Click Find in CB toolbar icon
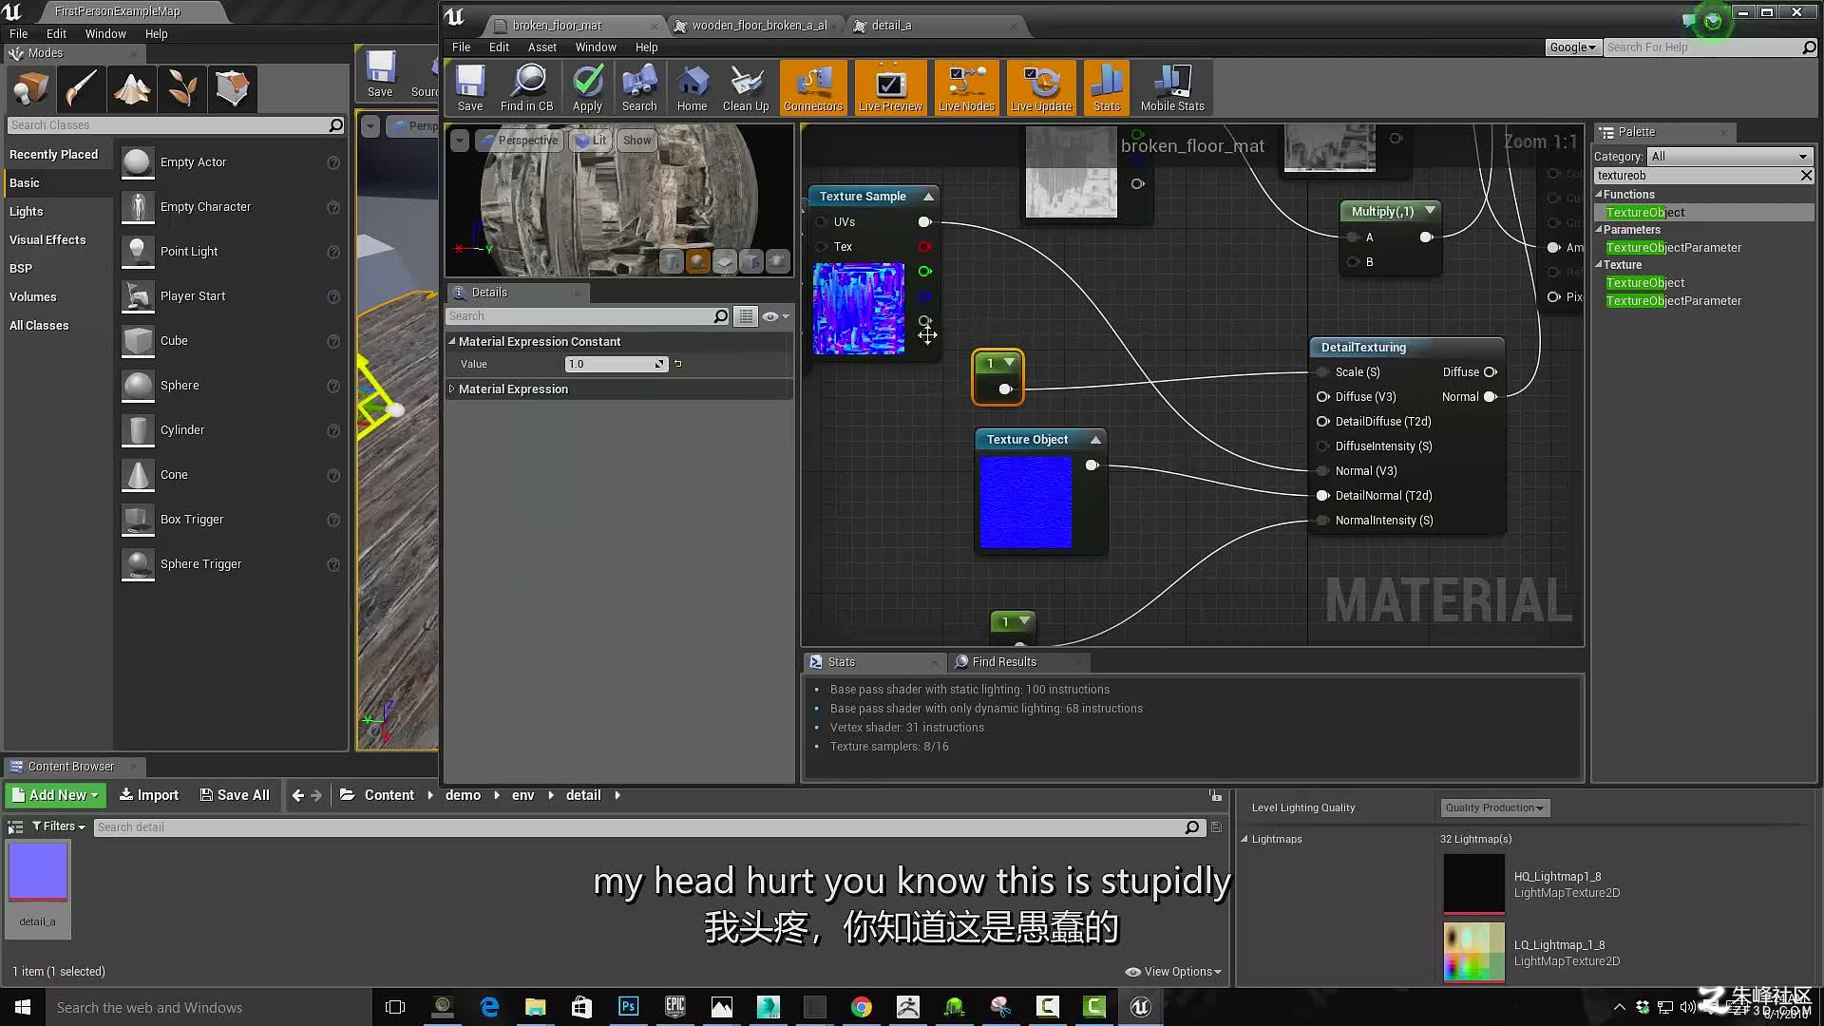 526,88
